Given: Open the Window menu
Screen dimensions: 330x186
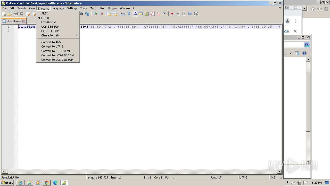Looking at the screenshot, I should (125, 8).
